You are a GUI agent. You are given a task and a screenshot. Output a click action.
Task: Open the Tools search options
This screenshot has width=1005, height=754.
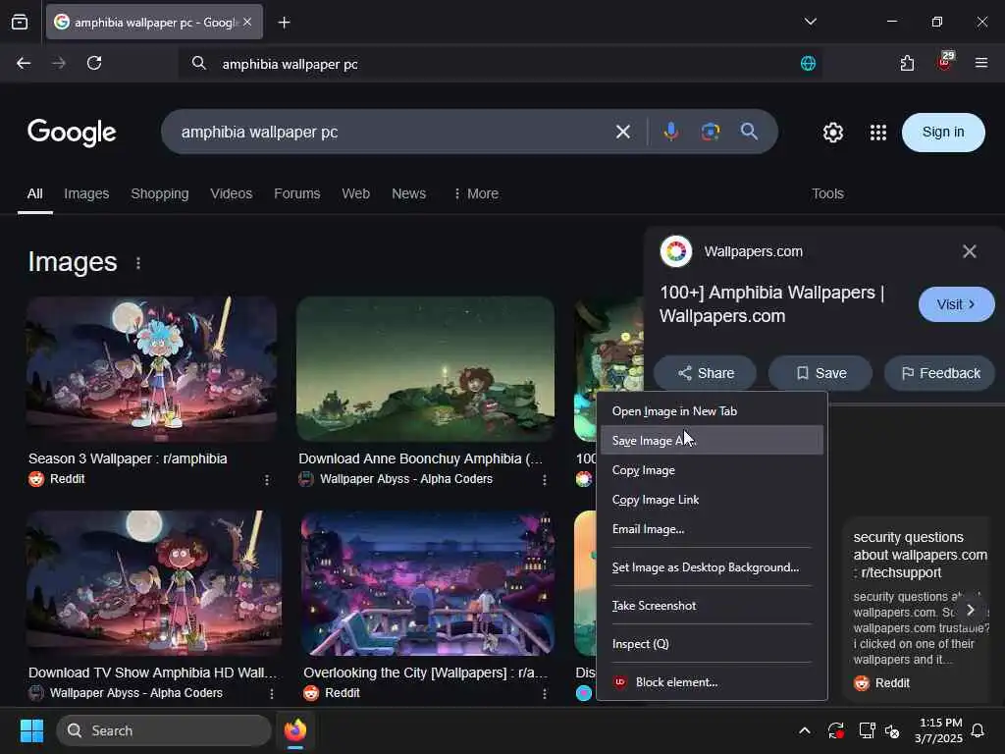click(827, 193)
